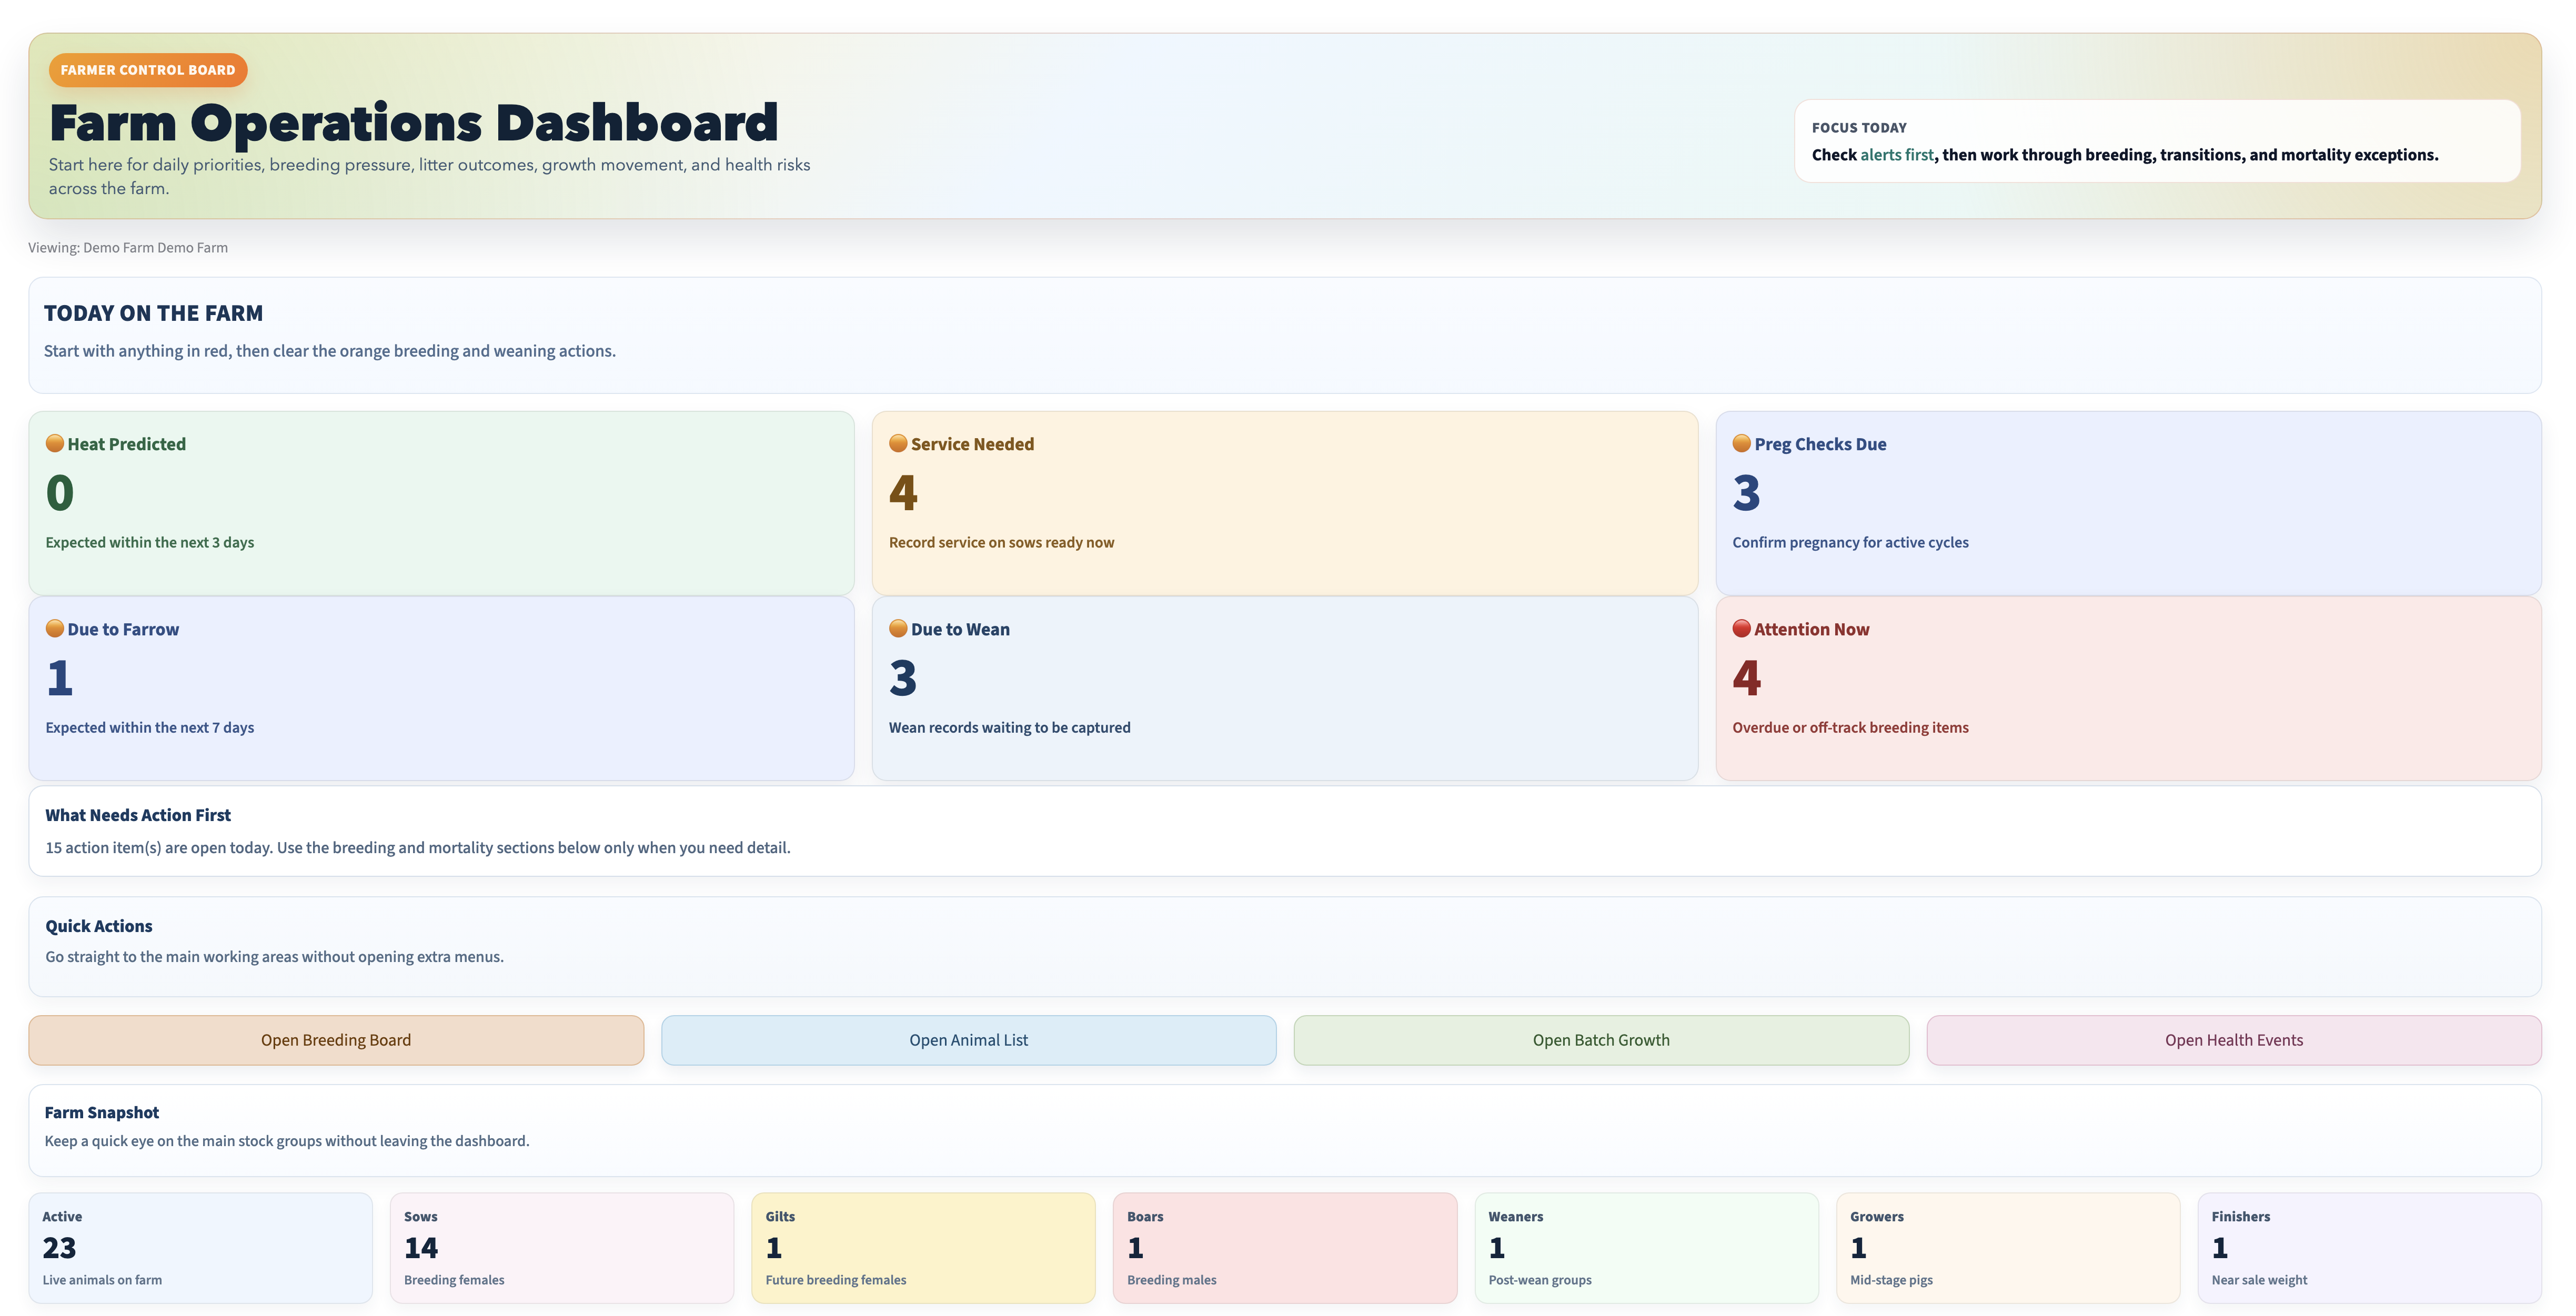Click the red dot beside Attention Now
The height and width of the screenshot is (1316, 2576).
1741,628
